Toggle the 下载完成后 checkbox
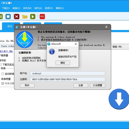Screen dimensions: 129x129 [x=1, y=65]
